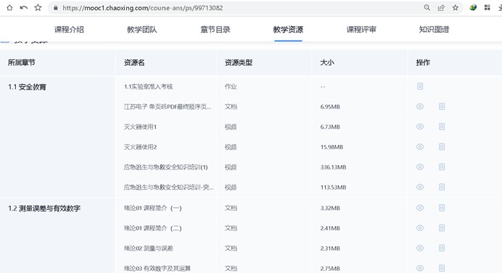The height and width of the screenshot is (273, 502).
Task: Preview 绪论01 课程简介 (二) with eye icon
Action: coord(420,228)
